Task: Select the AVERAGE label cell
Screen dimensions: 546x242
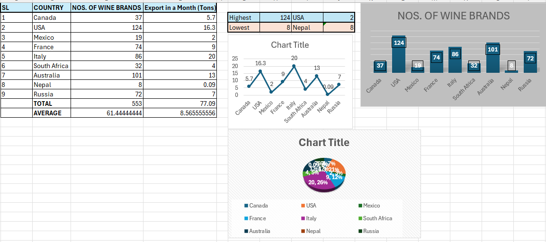Action: [x=52, y=113]
